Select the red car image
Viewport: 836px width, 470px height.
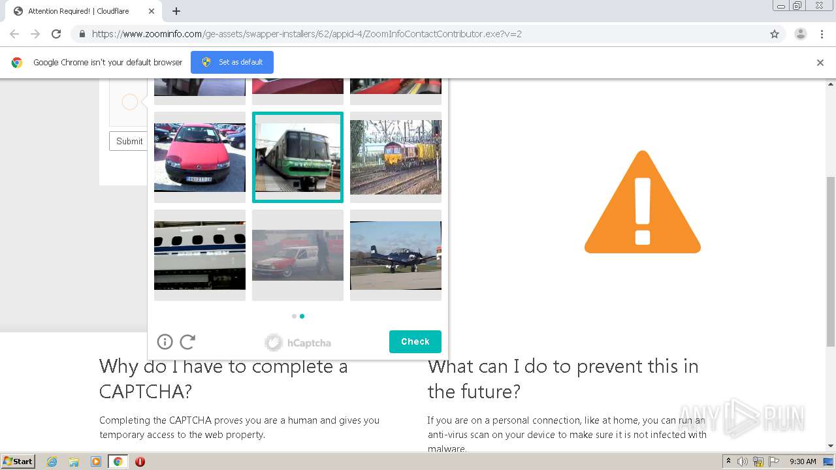200,157
